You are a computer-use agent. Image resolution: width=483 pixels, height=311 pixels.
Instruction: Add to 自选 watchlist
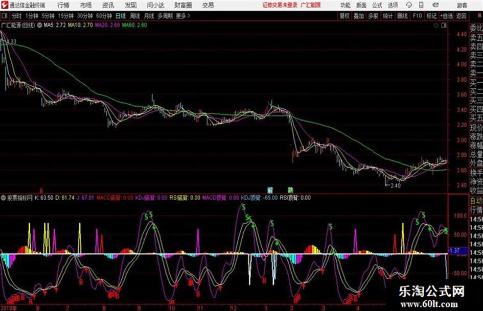pos(446,16)
